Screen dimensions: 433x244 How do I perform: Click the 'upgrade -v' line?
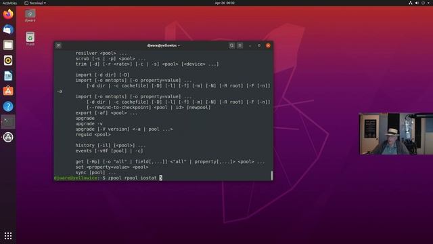pyautogui.click(x=89, y=123)
